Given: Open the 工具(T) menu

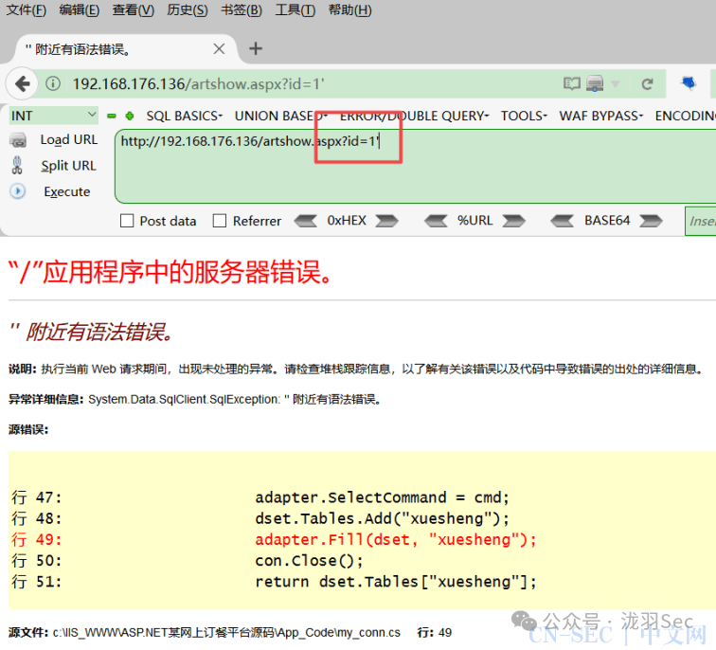Looking at the screenshot, I should pyautogui.click(x=295, y=10).
